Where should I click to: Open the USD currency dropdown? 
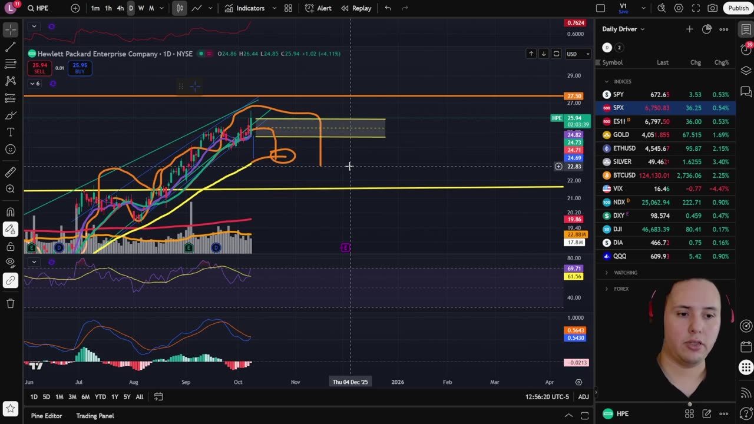578,54
